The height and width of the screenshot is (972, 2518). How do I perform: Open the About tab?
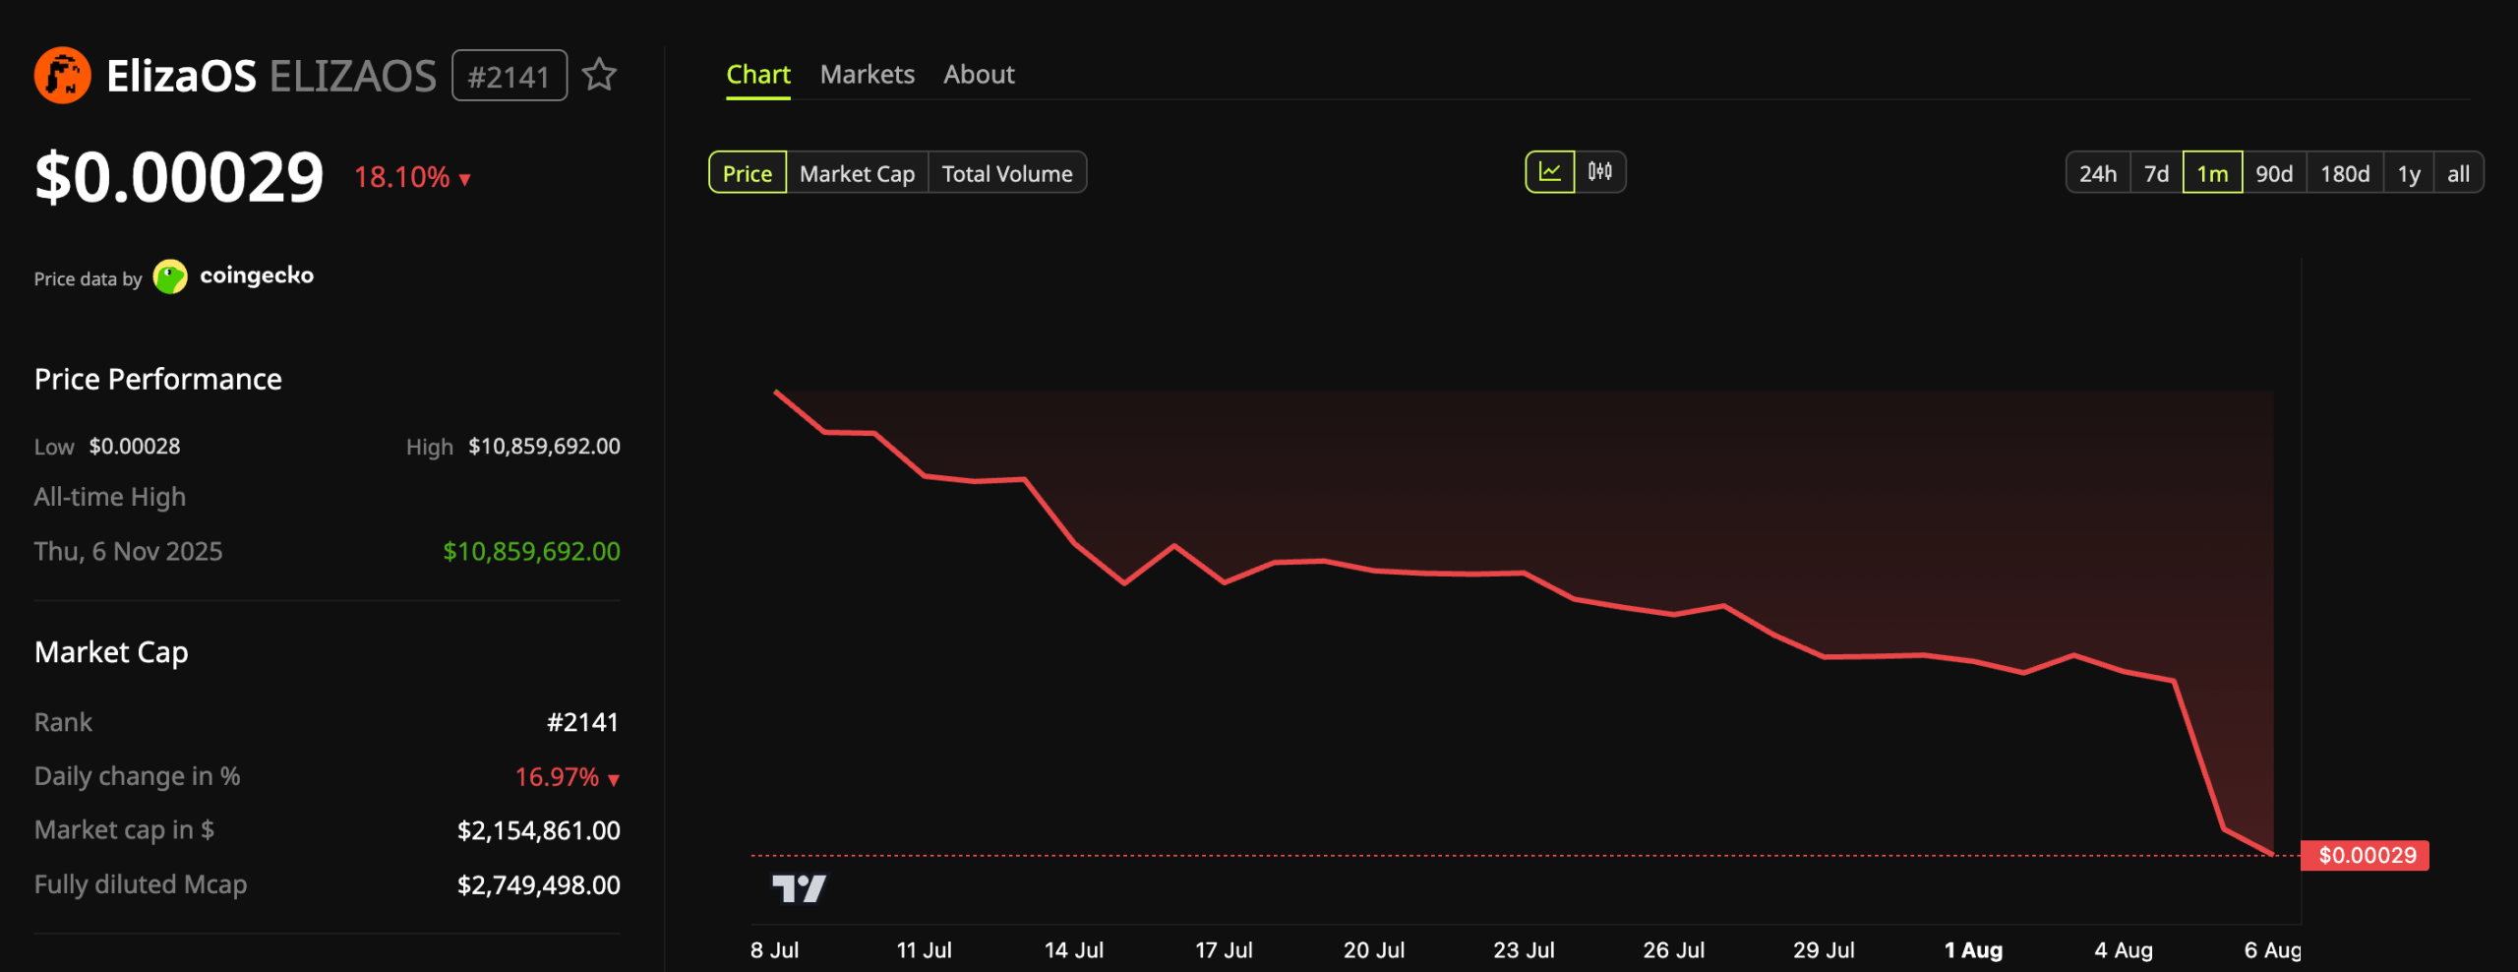[x=979, y=75]
